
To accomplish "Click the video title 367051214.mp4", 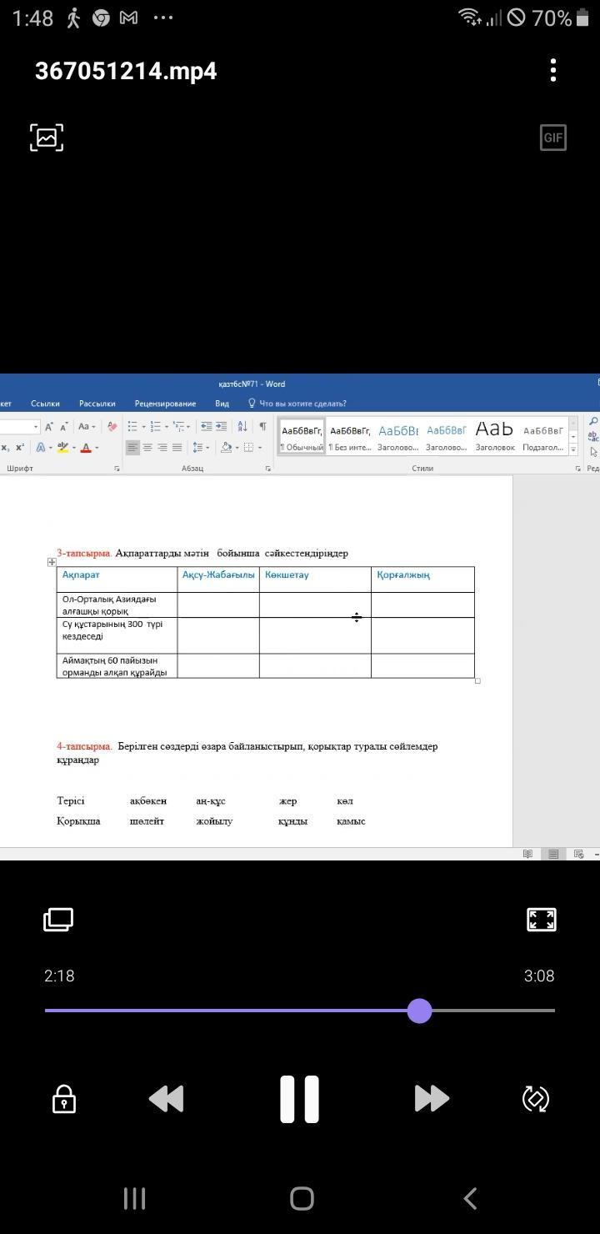I will (126, 71).
